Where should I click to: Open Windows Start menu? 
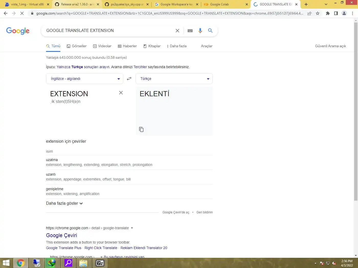click(6, 263)
